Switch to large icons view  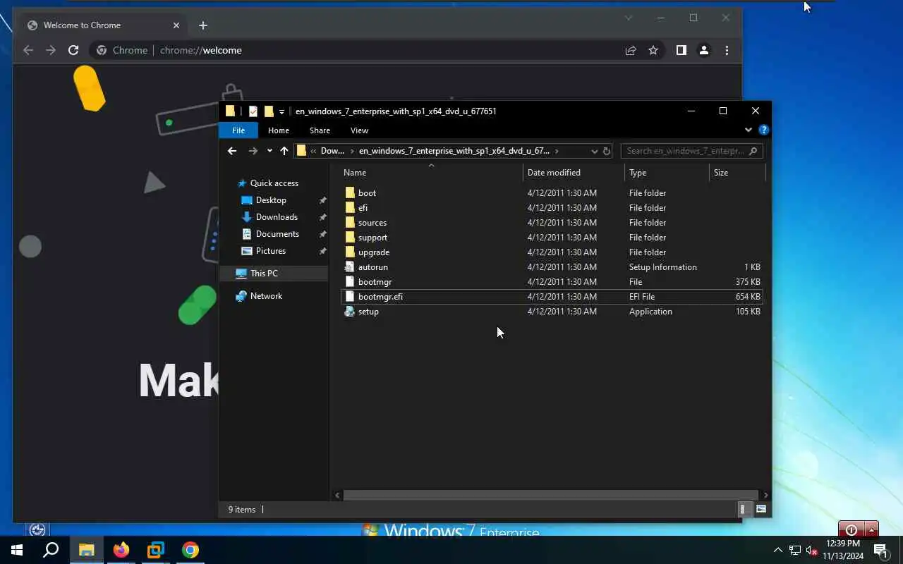[x=761, y=509]
